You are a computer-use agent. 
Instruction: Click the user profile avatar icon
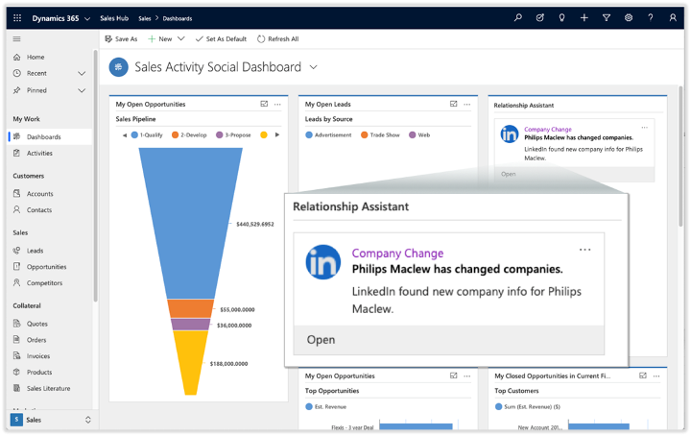pos(672,17)
